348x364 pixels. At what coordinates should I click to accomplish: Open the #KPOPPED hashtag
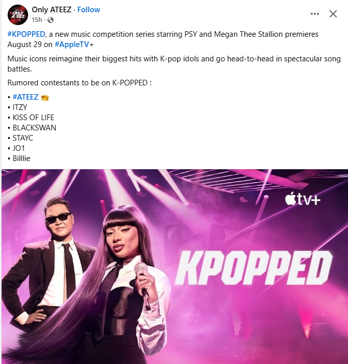tap(26, 34)
